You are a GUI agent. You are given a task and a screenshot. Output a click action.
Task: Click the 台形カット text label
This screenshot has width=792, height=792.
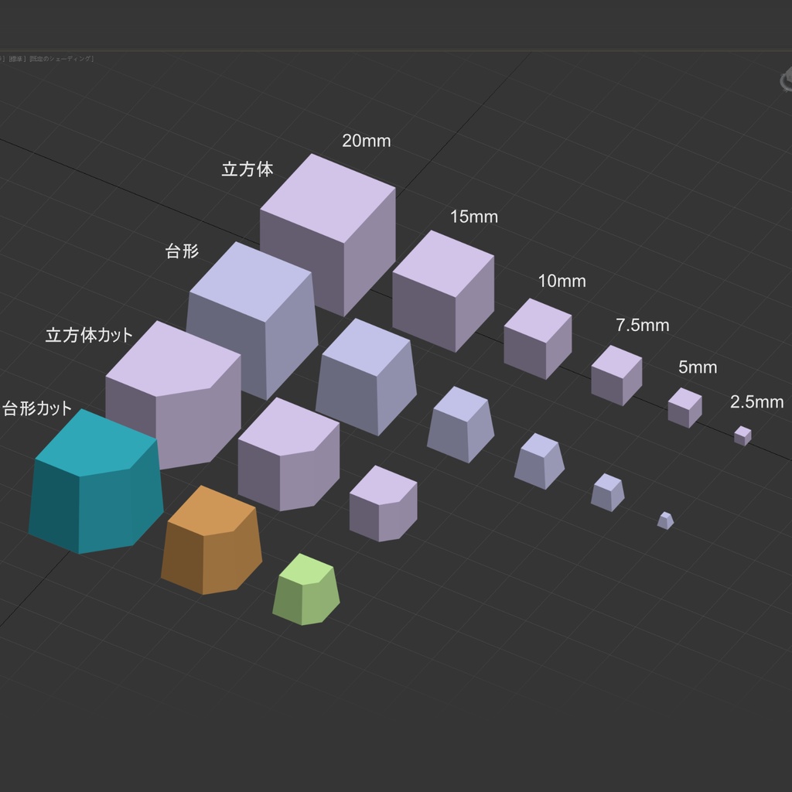(x=37, y=408)
